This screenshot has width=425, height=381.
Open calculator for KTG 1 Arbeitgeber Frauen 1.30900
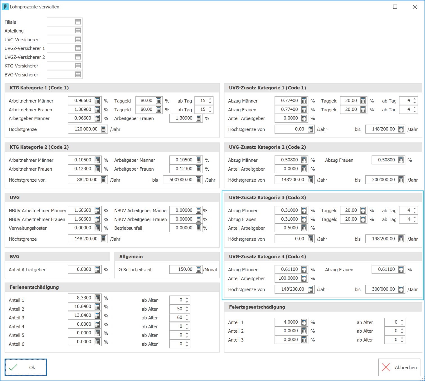(x=199, y=118)
